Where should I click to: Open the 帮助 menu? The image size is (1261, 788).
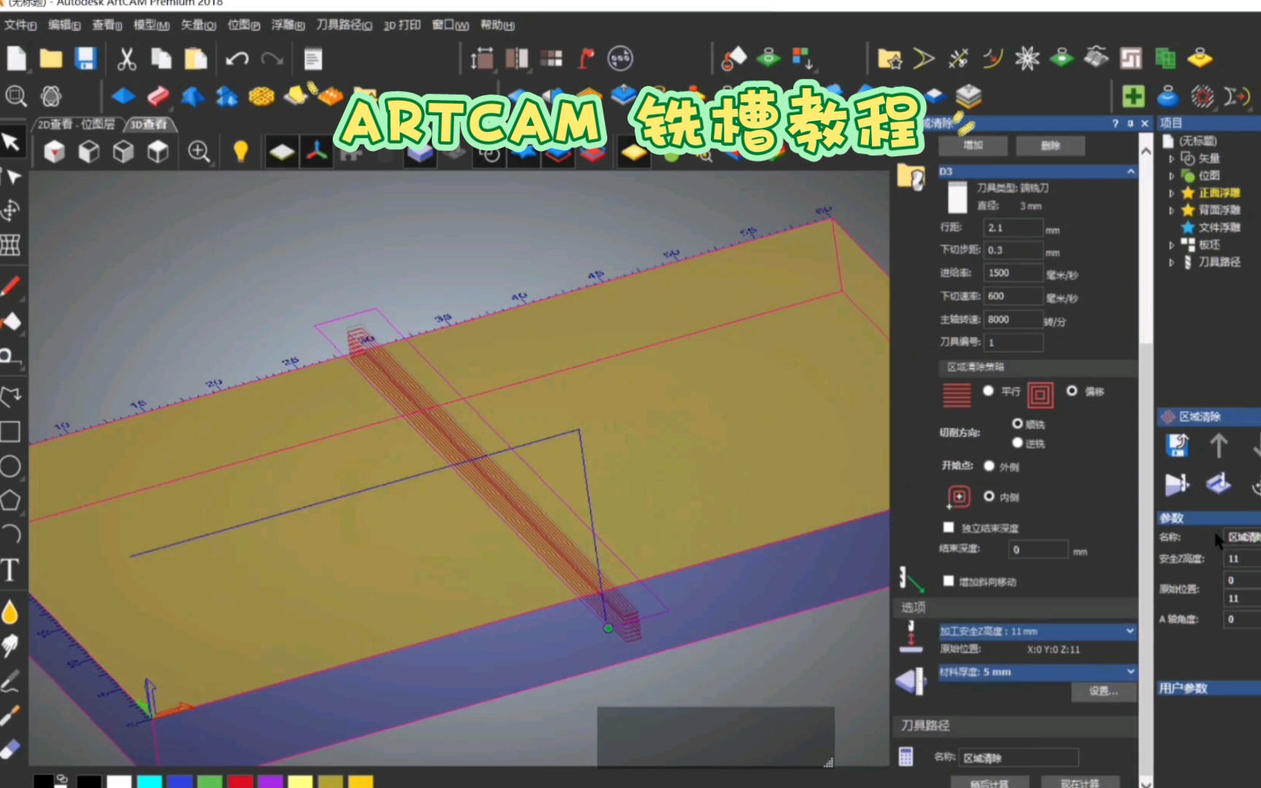tap(497, 25)
